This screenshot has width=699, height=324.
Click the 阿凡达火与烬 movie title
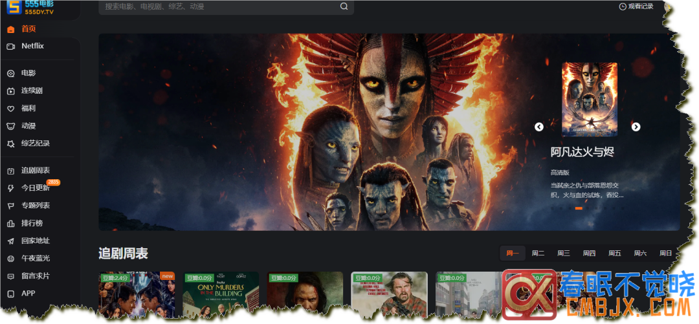tap(582, 152)
